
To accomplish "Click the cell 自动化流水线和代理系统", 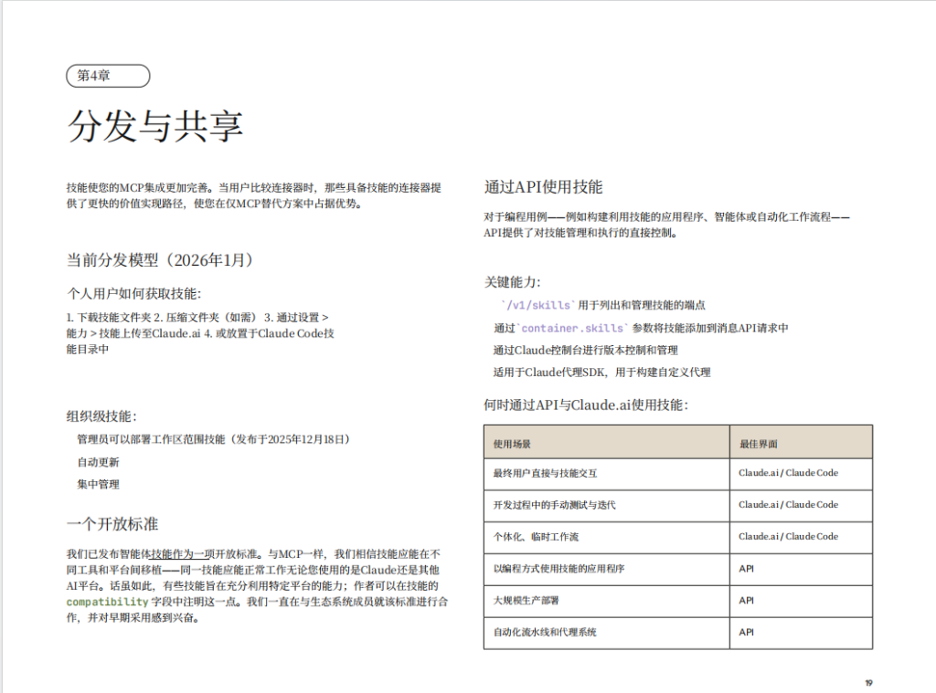I will pos(607,633).
